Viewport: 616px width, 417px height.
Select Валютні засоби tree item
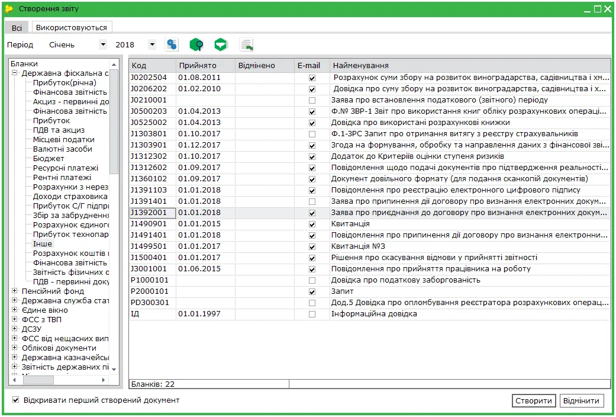point(63,149)
